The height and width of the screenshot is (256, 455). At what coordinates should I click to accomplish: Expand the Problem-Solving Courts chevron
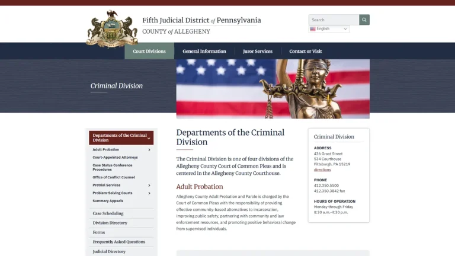(x=149, y=193)
